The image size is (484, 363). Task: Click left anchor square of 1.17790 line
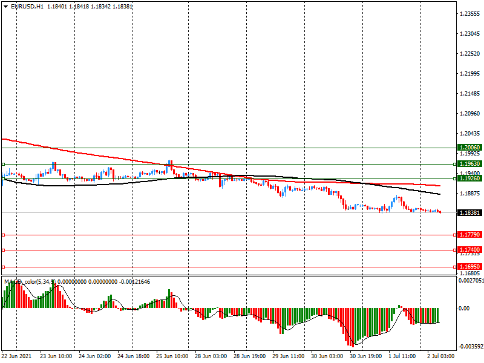tap(3, 235)
